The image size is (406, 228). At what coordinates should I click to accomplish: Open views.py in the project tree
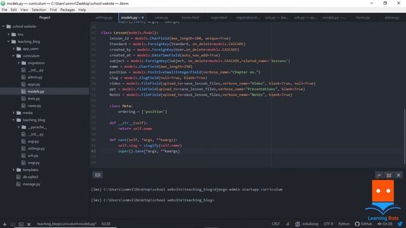tap(34, 106)
